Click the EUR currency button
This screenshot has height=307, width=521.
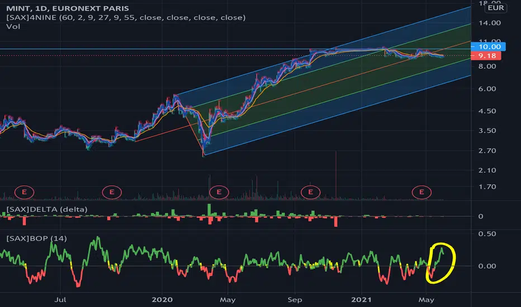click(x=496, y=8)
